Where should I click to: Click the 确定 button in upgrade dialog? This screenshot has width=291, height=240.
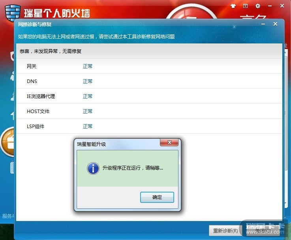coord(157,197)
